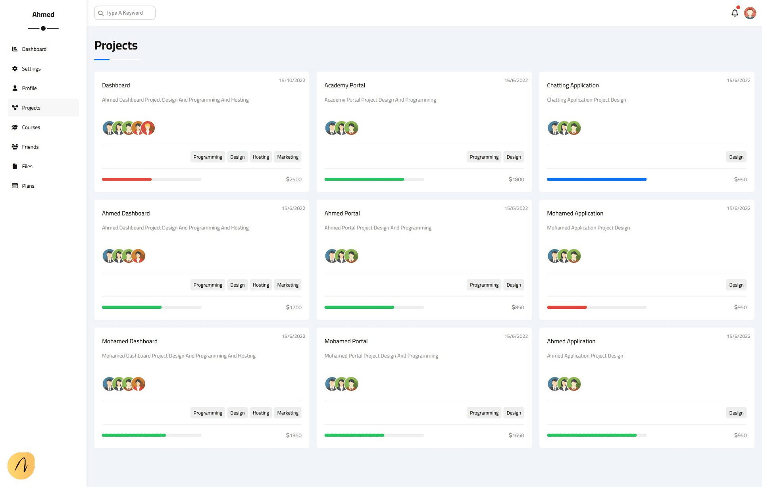Click the Settings gear icon in sidebar
Viewport: 762px width, 487px height.
pyautogui.click(x=15, y=68)
